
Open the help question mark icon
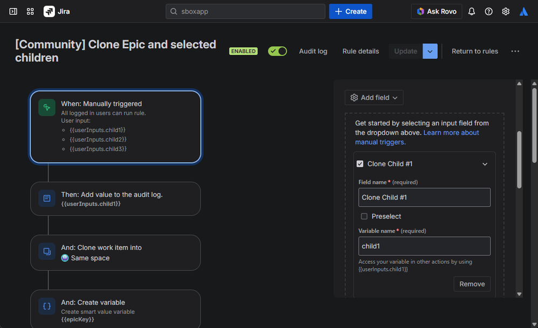(488, 11)
